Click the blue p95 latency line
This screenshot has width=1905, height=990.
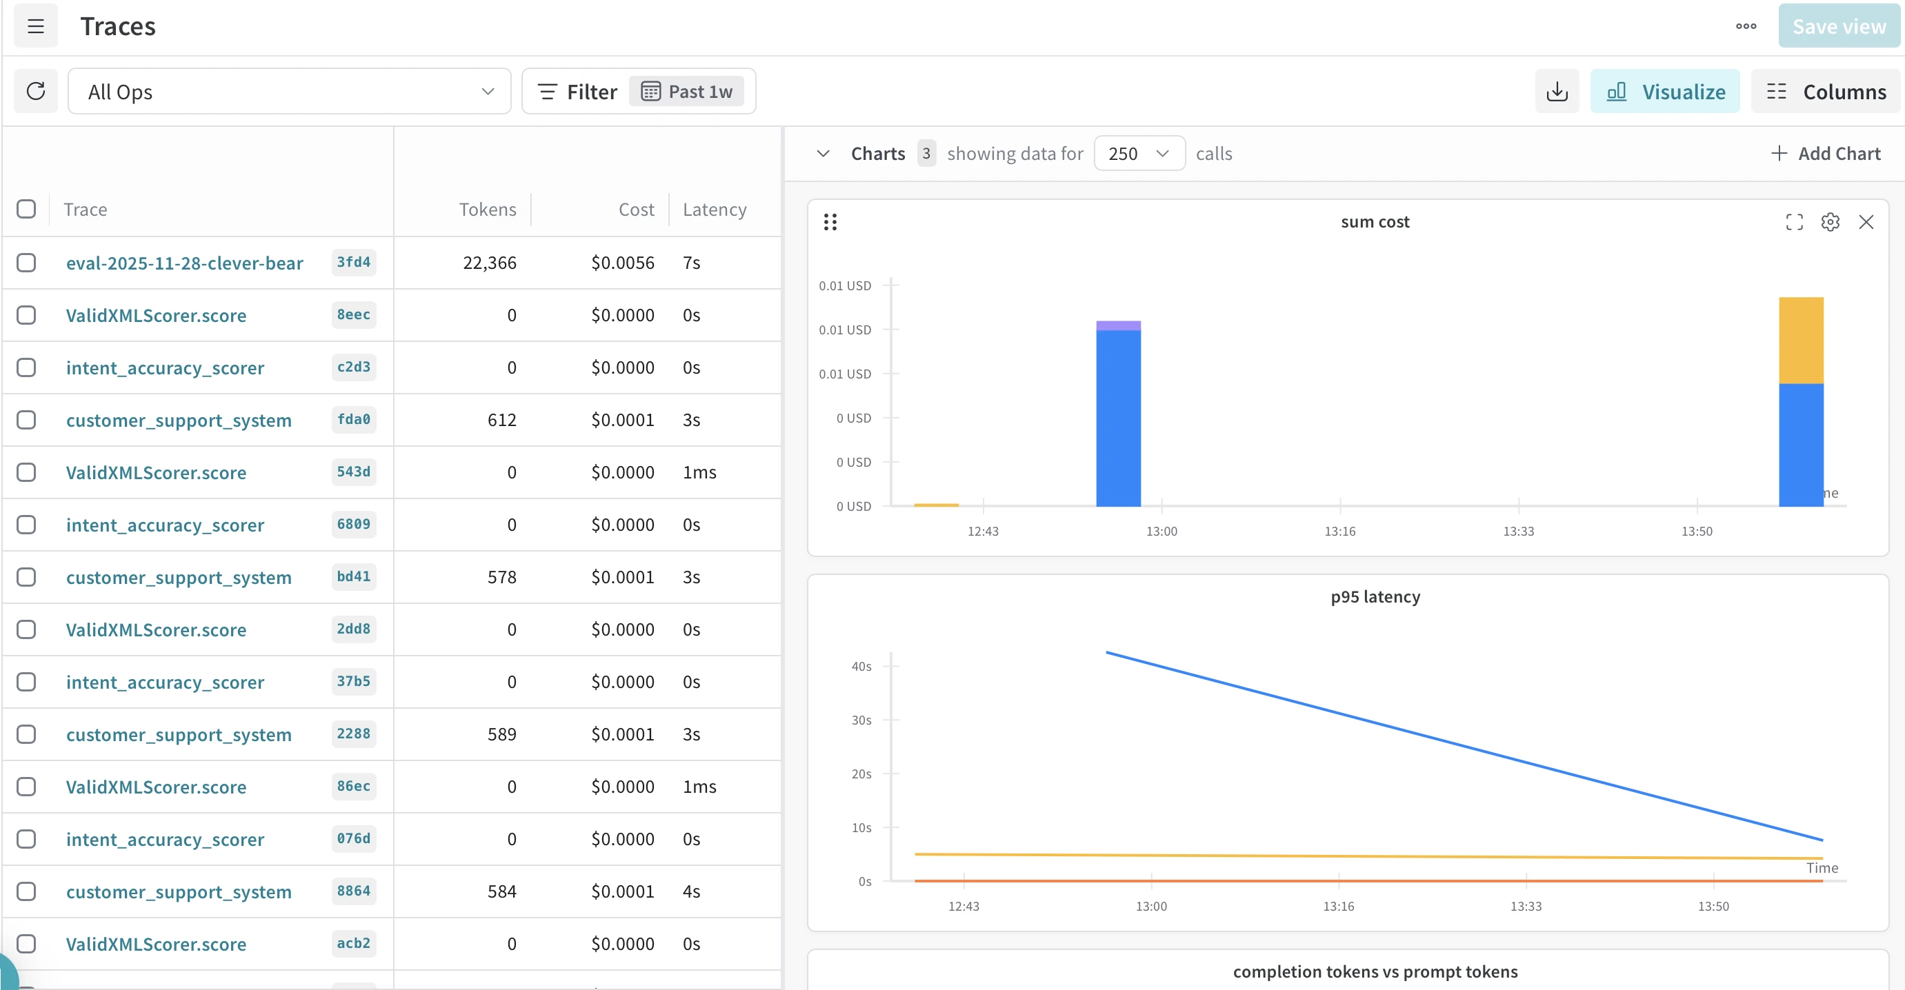1464,746
